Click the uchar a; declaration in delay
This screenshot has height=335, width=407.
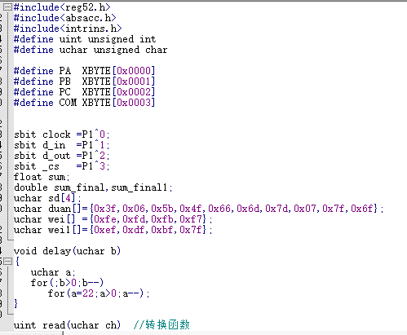(x=53, y=272)
